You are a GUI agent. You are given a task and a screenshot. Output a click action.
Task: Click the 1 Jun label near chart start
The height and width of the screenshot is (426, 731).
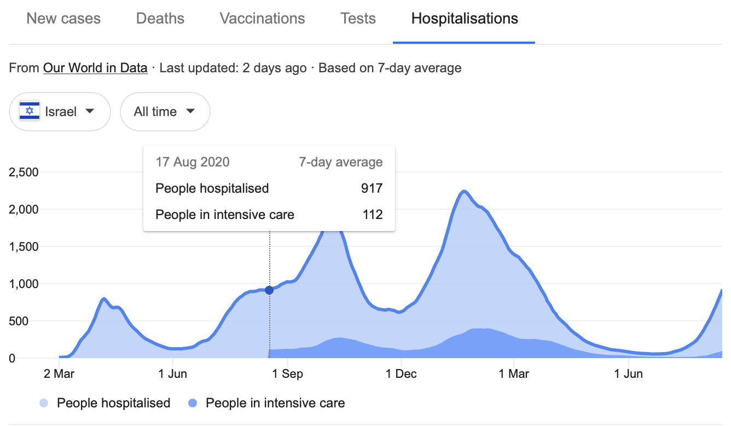click(x=173, y=375)
